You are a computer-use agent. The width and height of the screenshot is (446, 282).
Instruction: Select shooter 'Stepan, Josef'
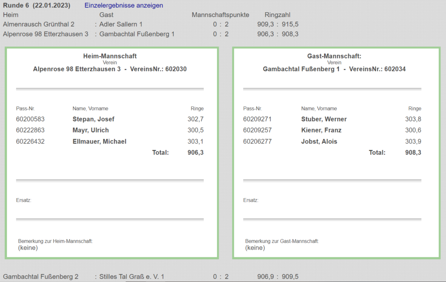coord(94,119)
